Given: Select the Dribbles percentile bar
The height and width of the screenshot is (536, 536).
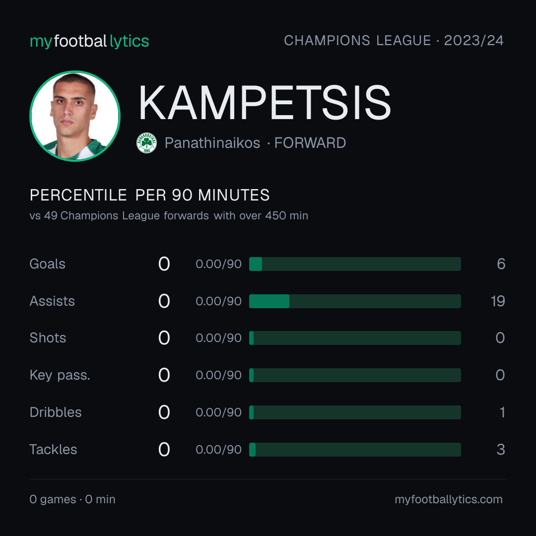Looking at the screenshot, I should [x=355, y=412].
